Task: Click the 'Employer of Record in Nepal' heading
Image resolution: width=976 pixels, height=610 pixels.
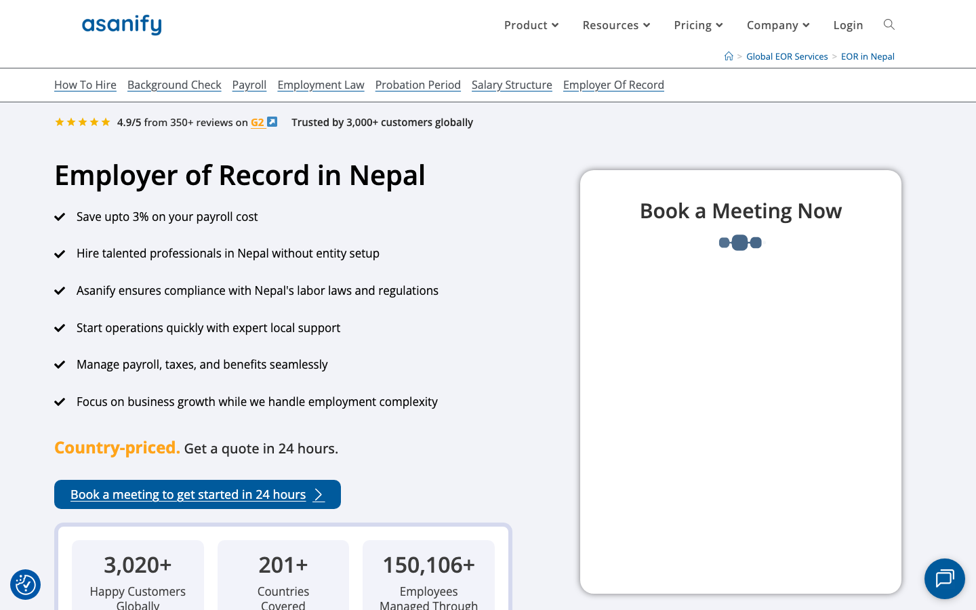Action: pos(240,176)
